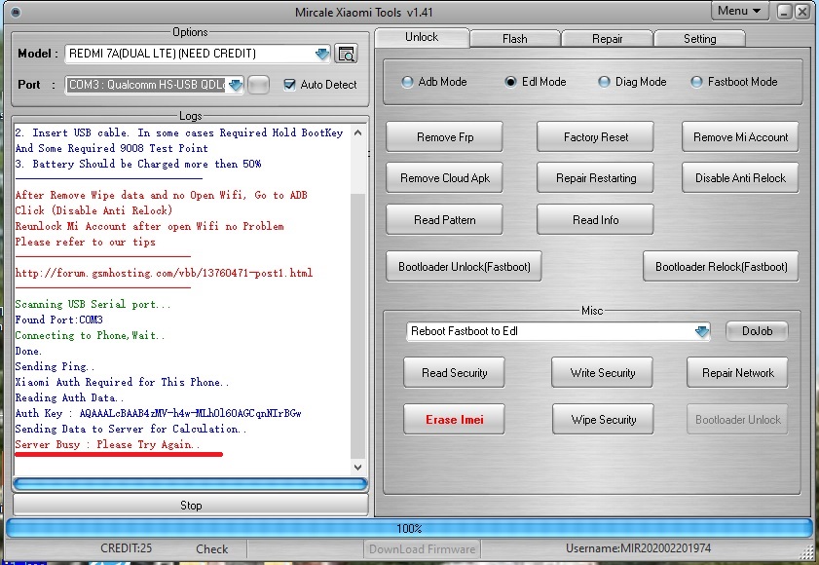Click the Stop button under logs
This screenshot has width=819, height=565.
191,506
